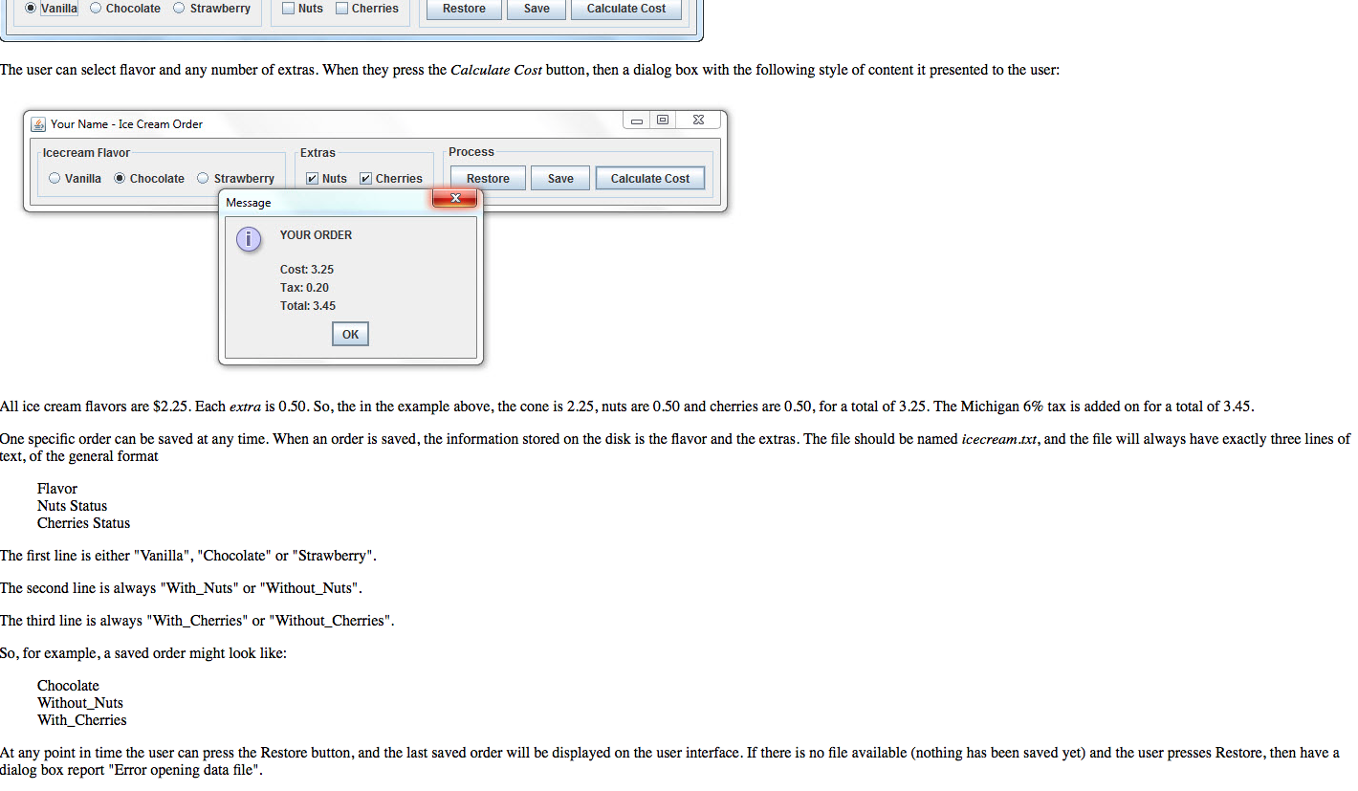Viewport: 1358px width, 791px height.
Task: Click the Save button in the top toolbar
Action: pos(536,9)
